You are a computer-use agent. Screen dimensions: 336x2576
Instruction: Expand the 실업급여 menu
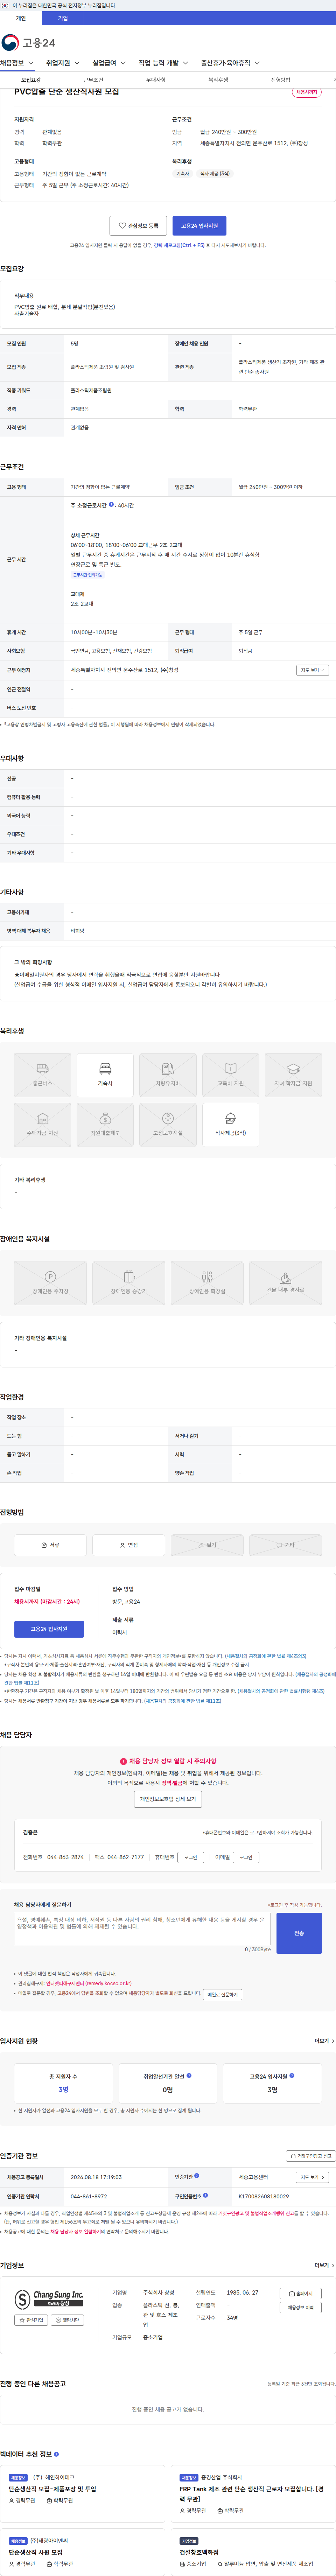coord(109,63)
